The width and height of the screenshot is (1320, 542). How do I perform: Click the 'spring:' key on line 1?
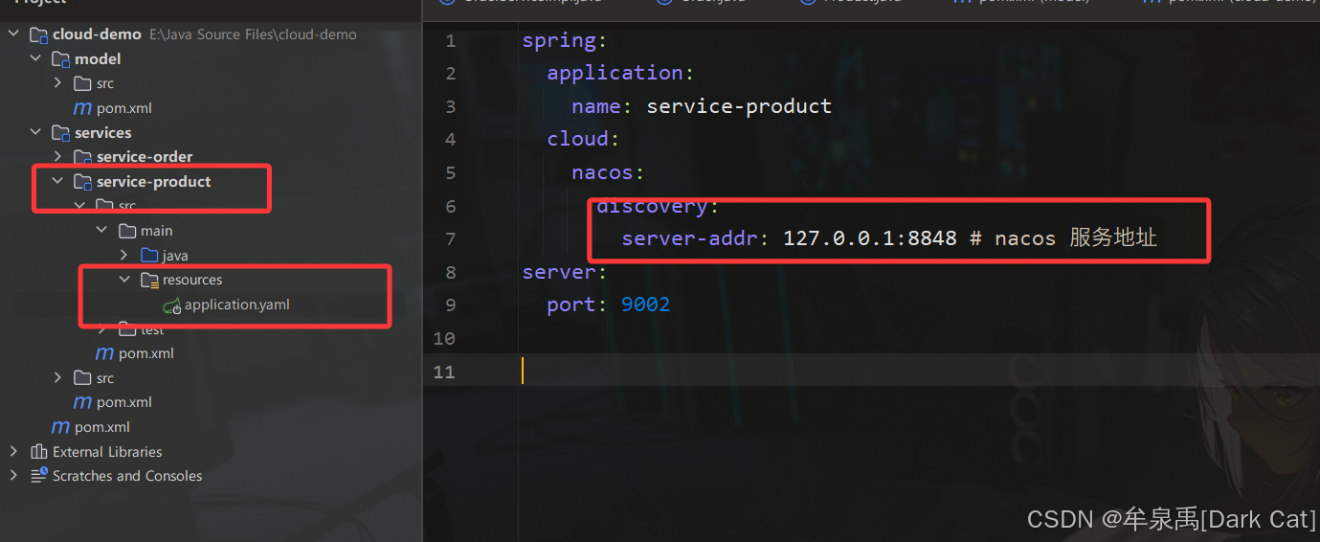pos(565,40)
